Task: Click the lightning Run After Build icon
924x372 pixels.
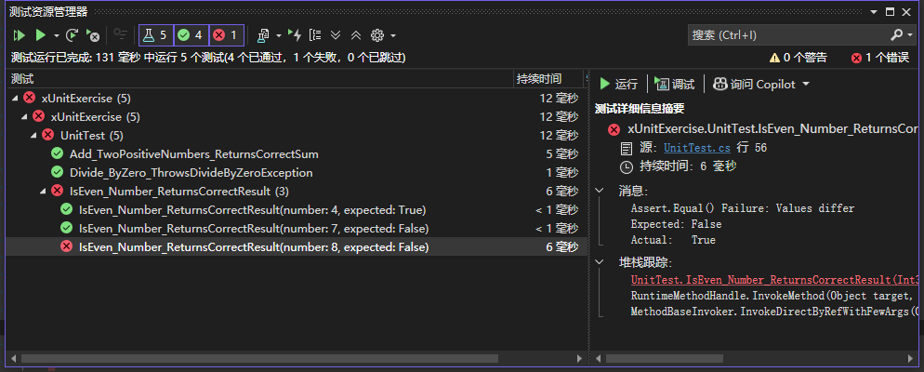Action: [296, 35]
